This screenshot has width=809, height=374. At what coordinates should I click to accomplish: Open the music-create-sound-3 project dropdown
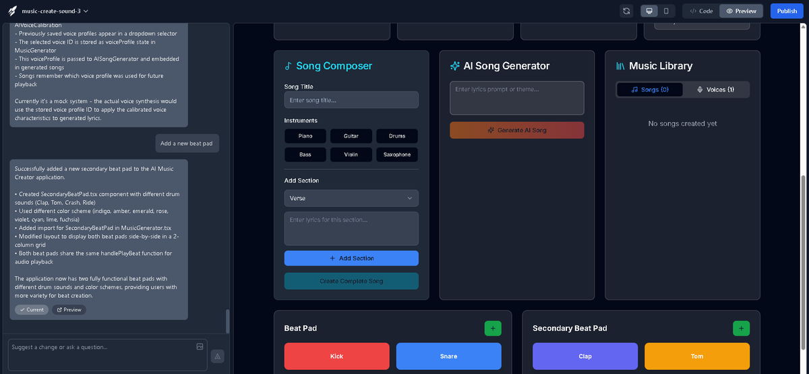tap(55, 11)
